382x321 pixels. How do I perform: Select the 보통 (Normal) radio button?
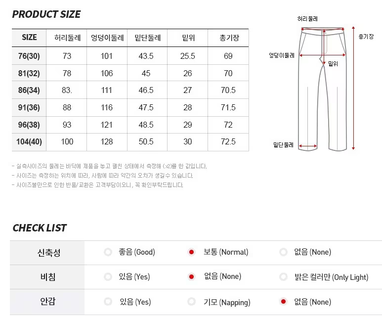[x=191, y=252]
